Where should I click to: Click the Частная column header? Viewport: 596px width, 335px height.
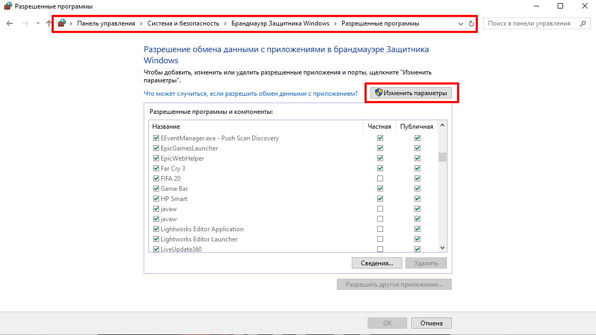point(379,127)
